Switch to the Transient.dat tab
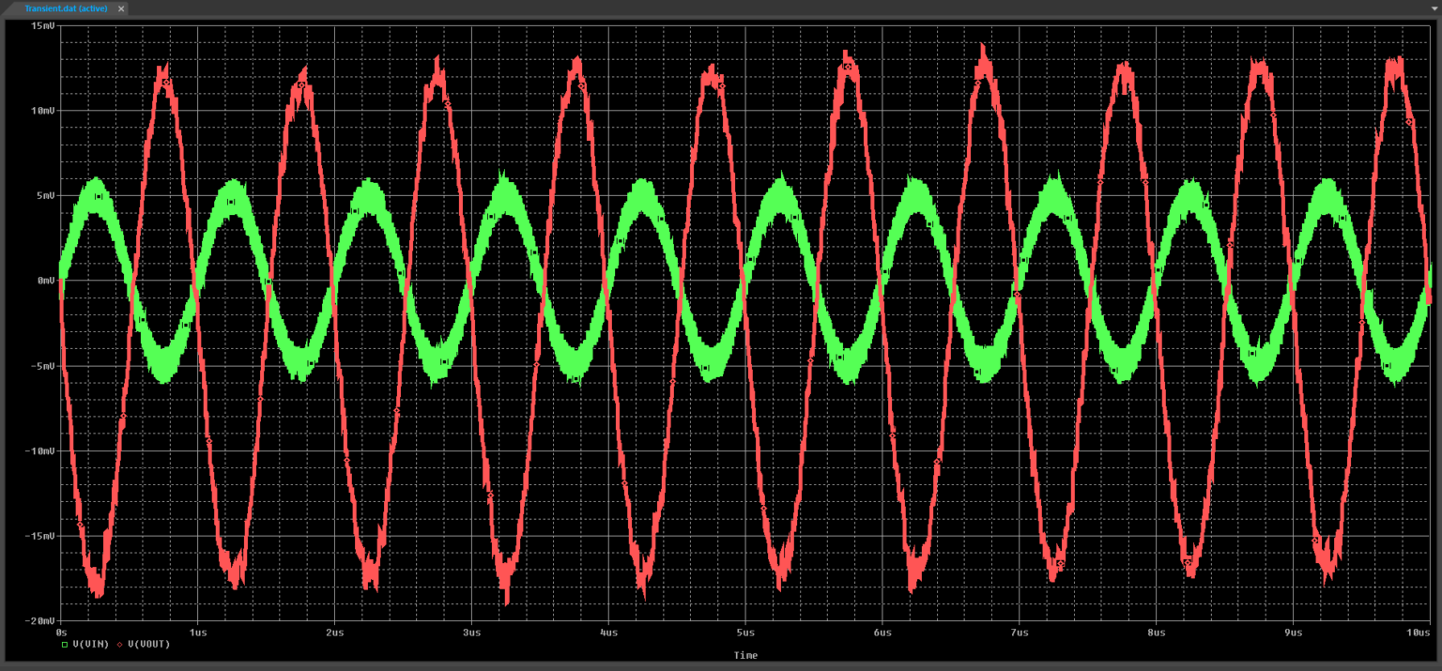1442x671 pixels. point(66,8)
